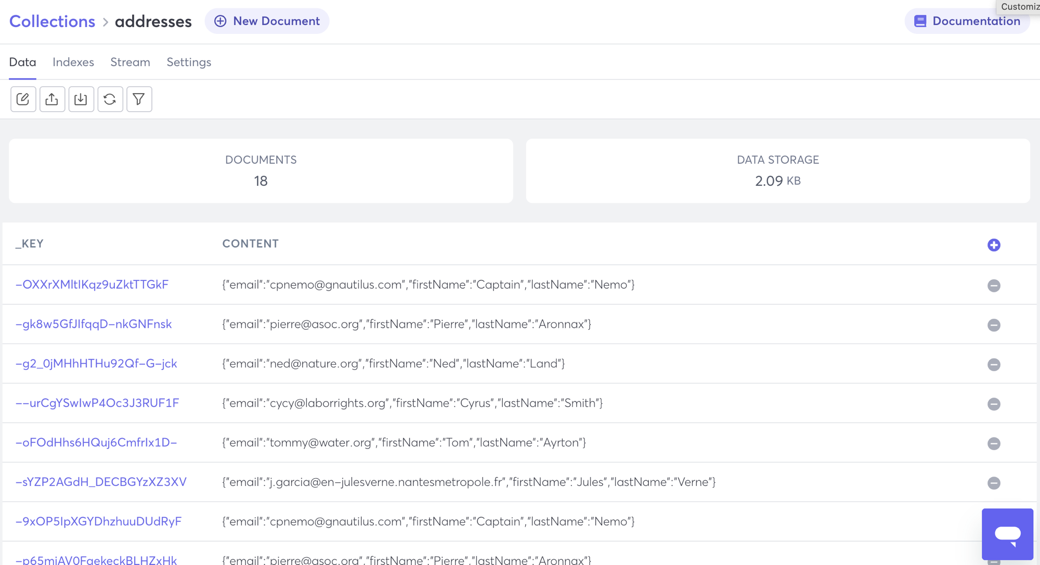Open the Stream tab
1040x565 pixels.
tap(130, 62)
